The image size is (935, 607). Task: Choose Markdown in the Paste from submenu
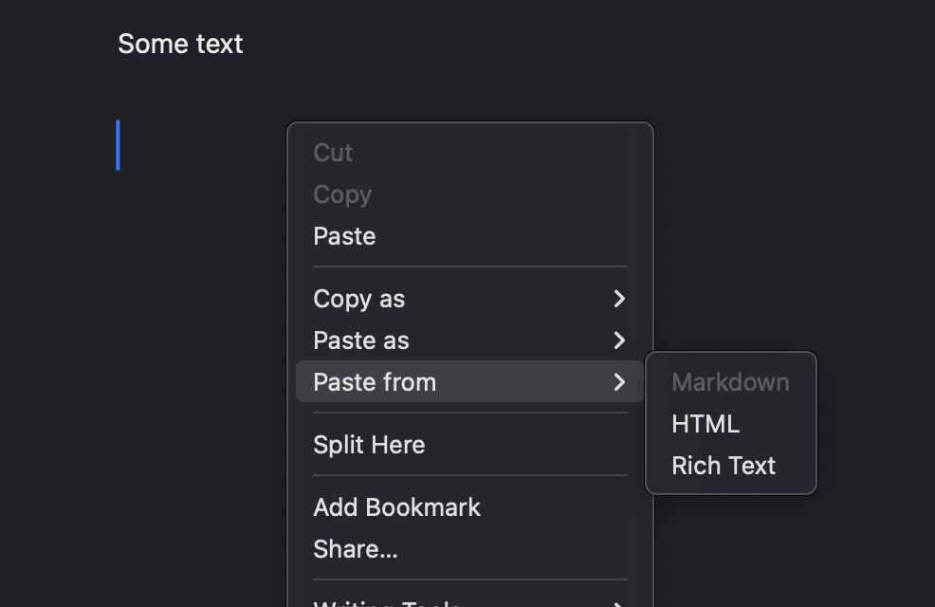click(x=730, y=382)
